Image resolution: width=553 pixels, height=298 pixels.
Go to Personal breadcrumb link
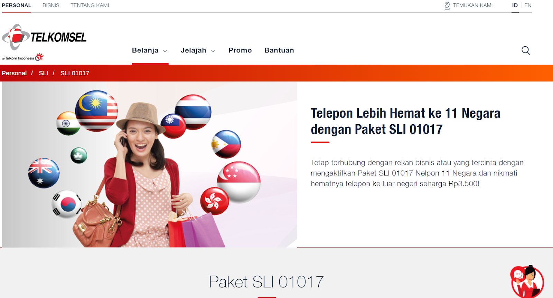pyautogui.click(x=14, y=73)
